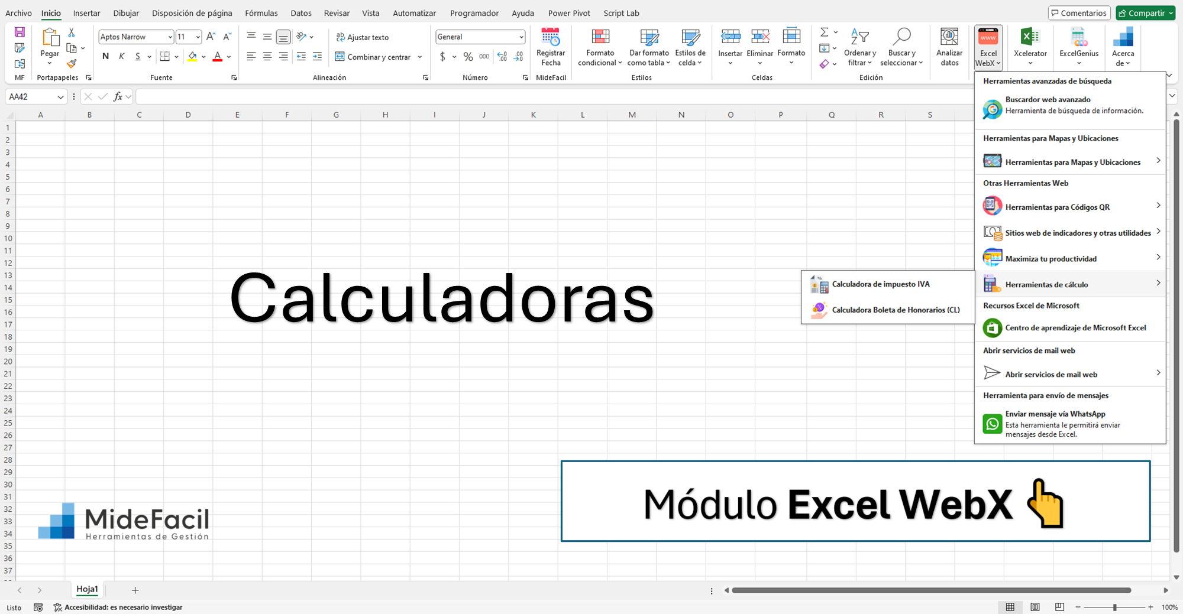Toggle Ajustar texto wrap option

(363, 37)
